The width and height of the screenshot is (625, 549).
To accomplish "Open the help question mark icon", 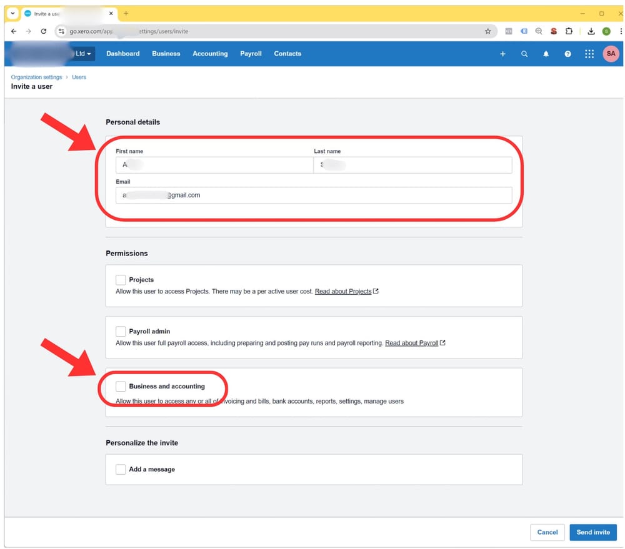I will 567,54.
